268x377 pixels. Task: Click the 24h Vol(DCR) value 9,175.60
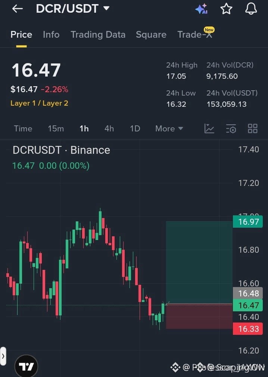(222, 76)
